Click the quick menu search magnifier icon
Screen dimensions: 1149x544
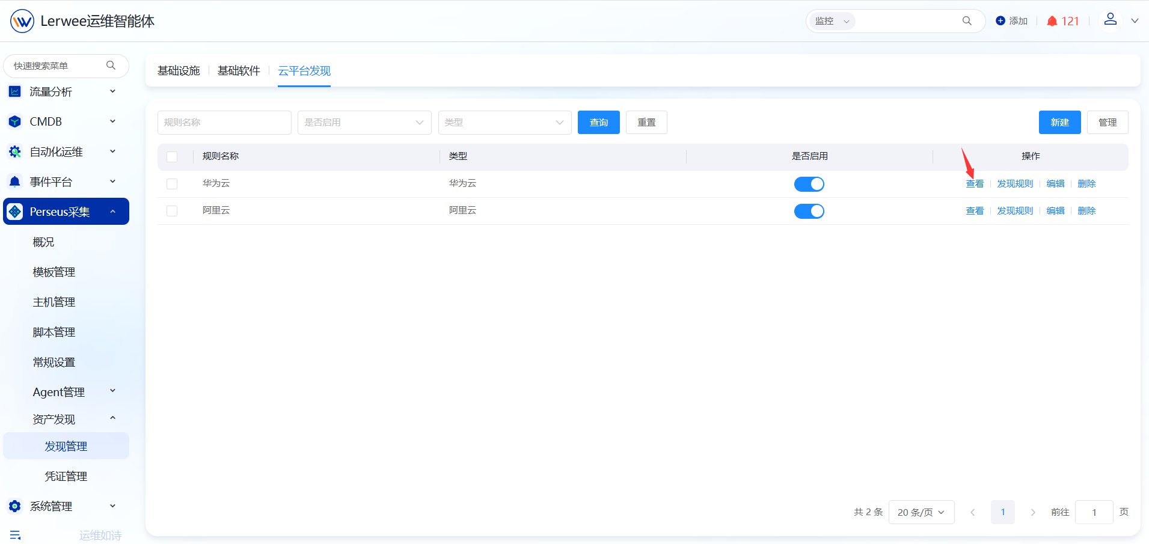point(111,66)
